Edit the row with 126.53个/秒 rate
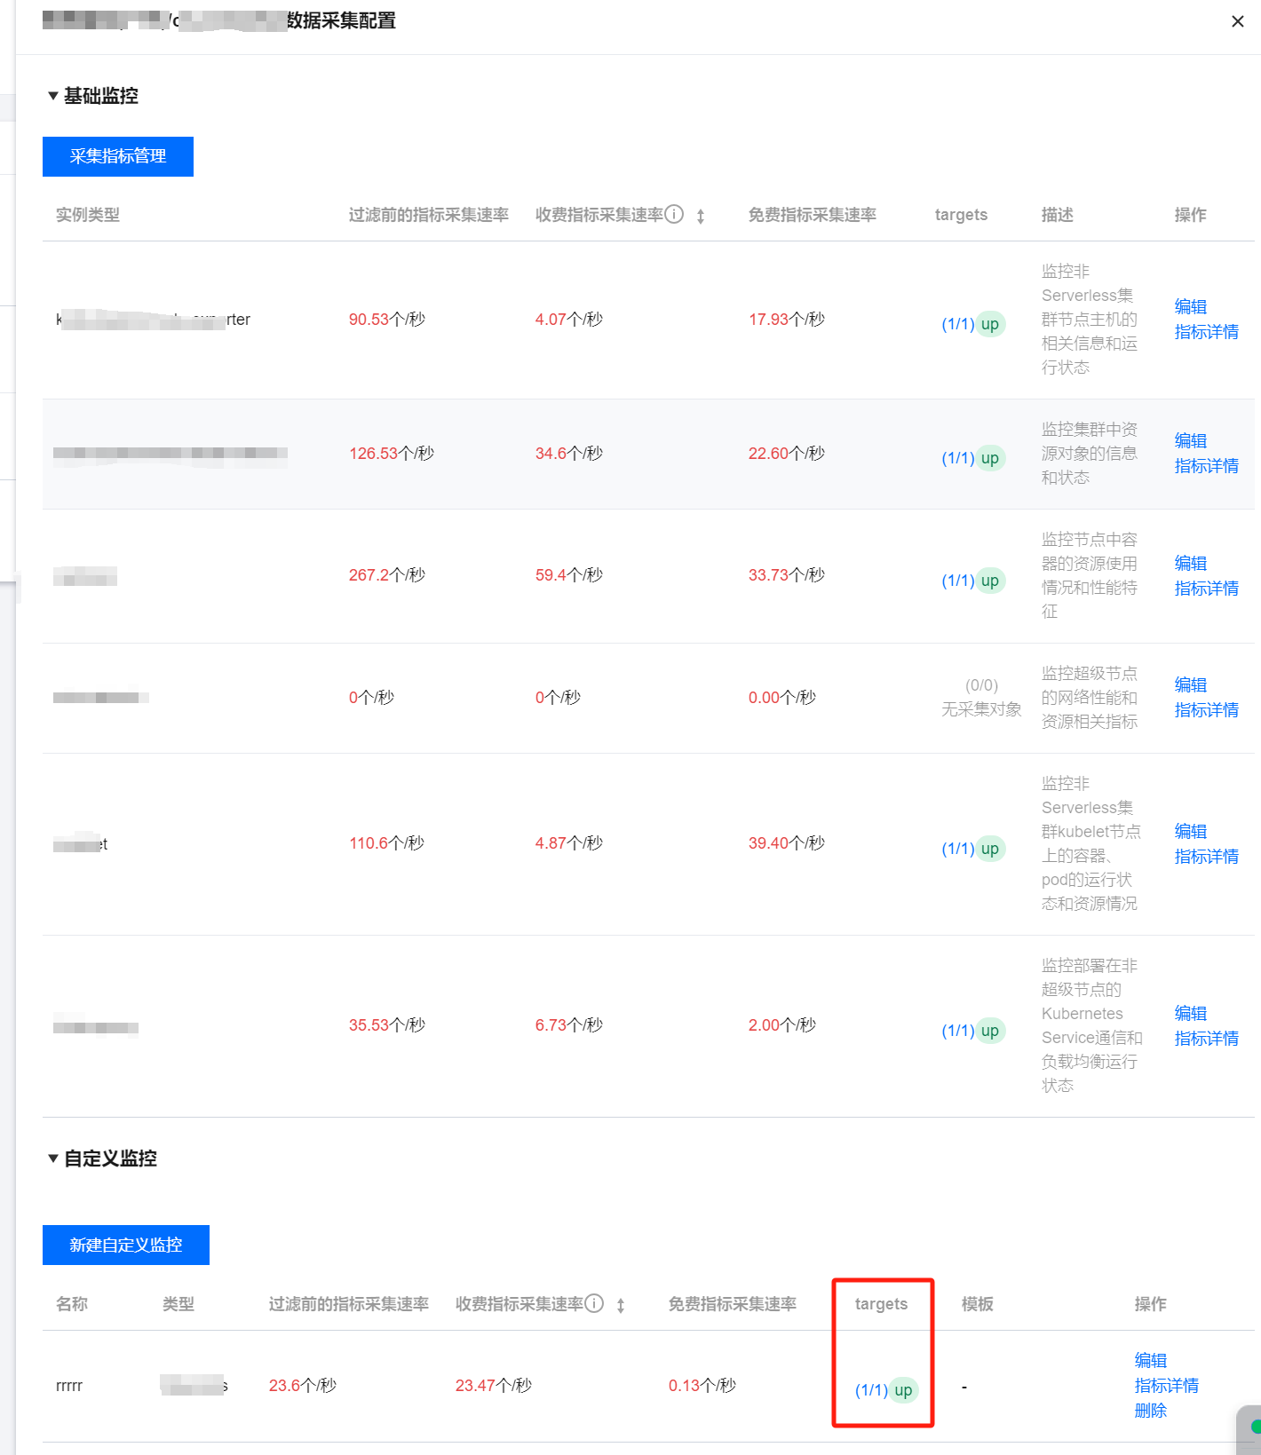Image resolution: width=1261 pixels, height=1455 pixels. pyautogui.click(x=1190, y=440)
